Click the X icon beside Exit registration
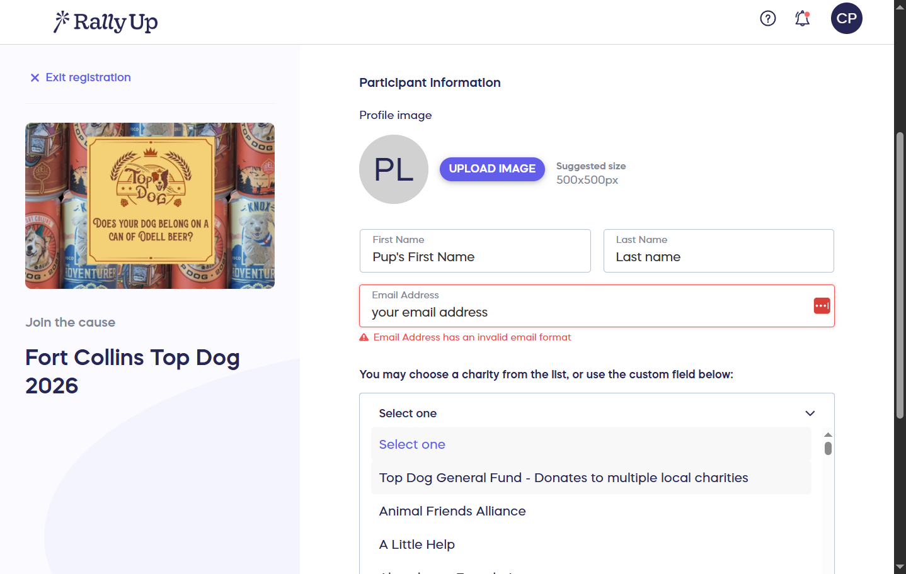The width and height of the screenshot is (906, 574). click(x=35, y=77)
